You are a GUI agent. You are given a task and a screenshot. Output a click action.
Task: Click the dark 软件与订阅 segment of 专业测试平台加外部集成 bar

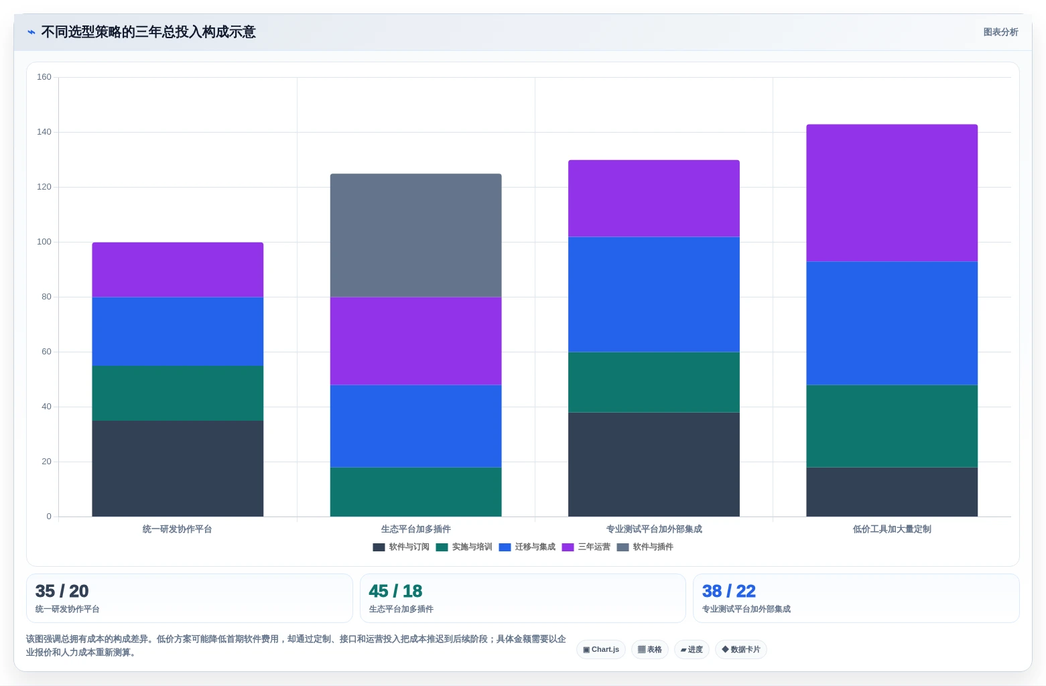[654, 464]
